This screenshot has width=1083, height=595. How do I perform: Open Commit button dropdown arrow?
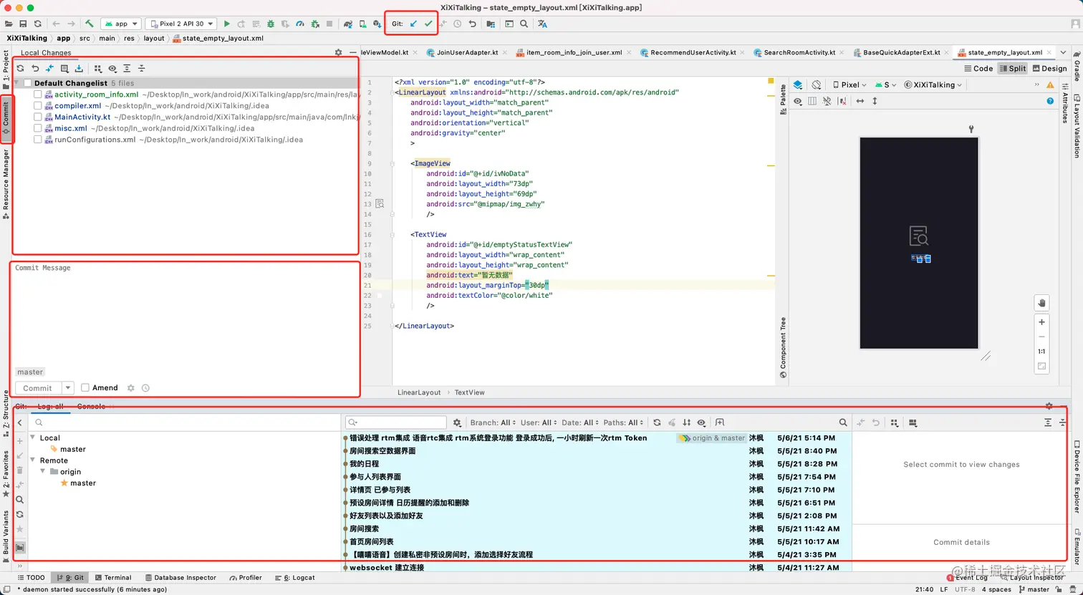tap(68, 388)
